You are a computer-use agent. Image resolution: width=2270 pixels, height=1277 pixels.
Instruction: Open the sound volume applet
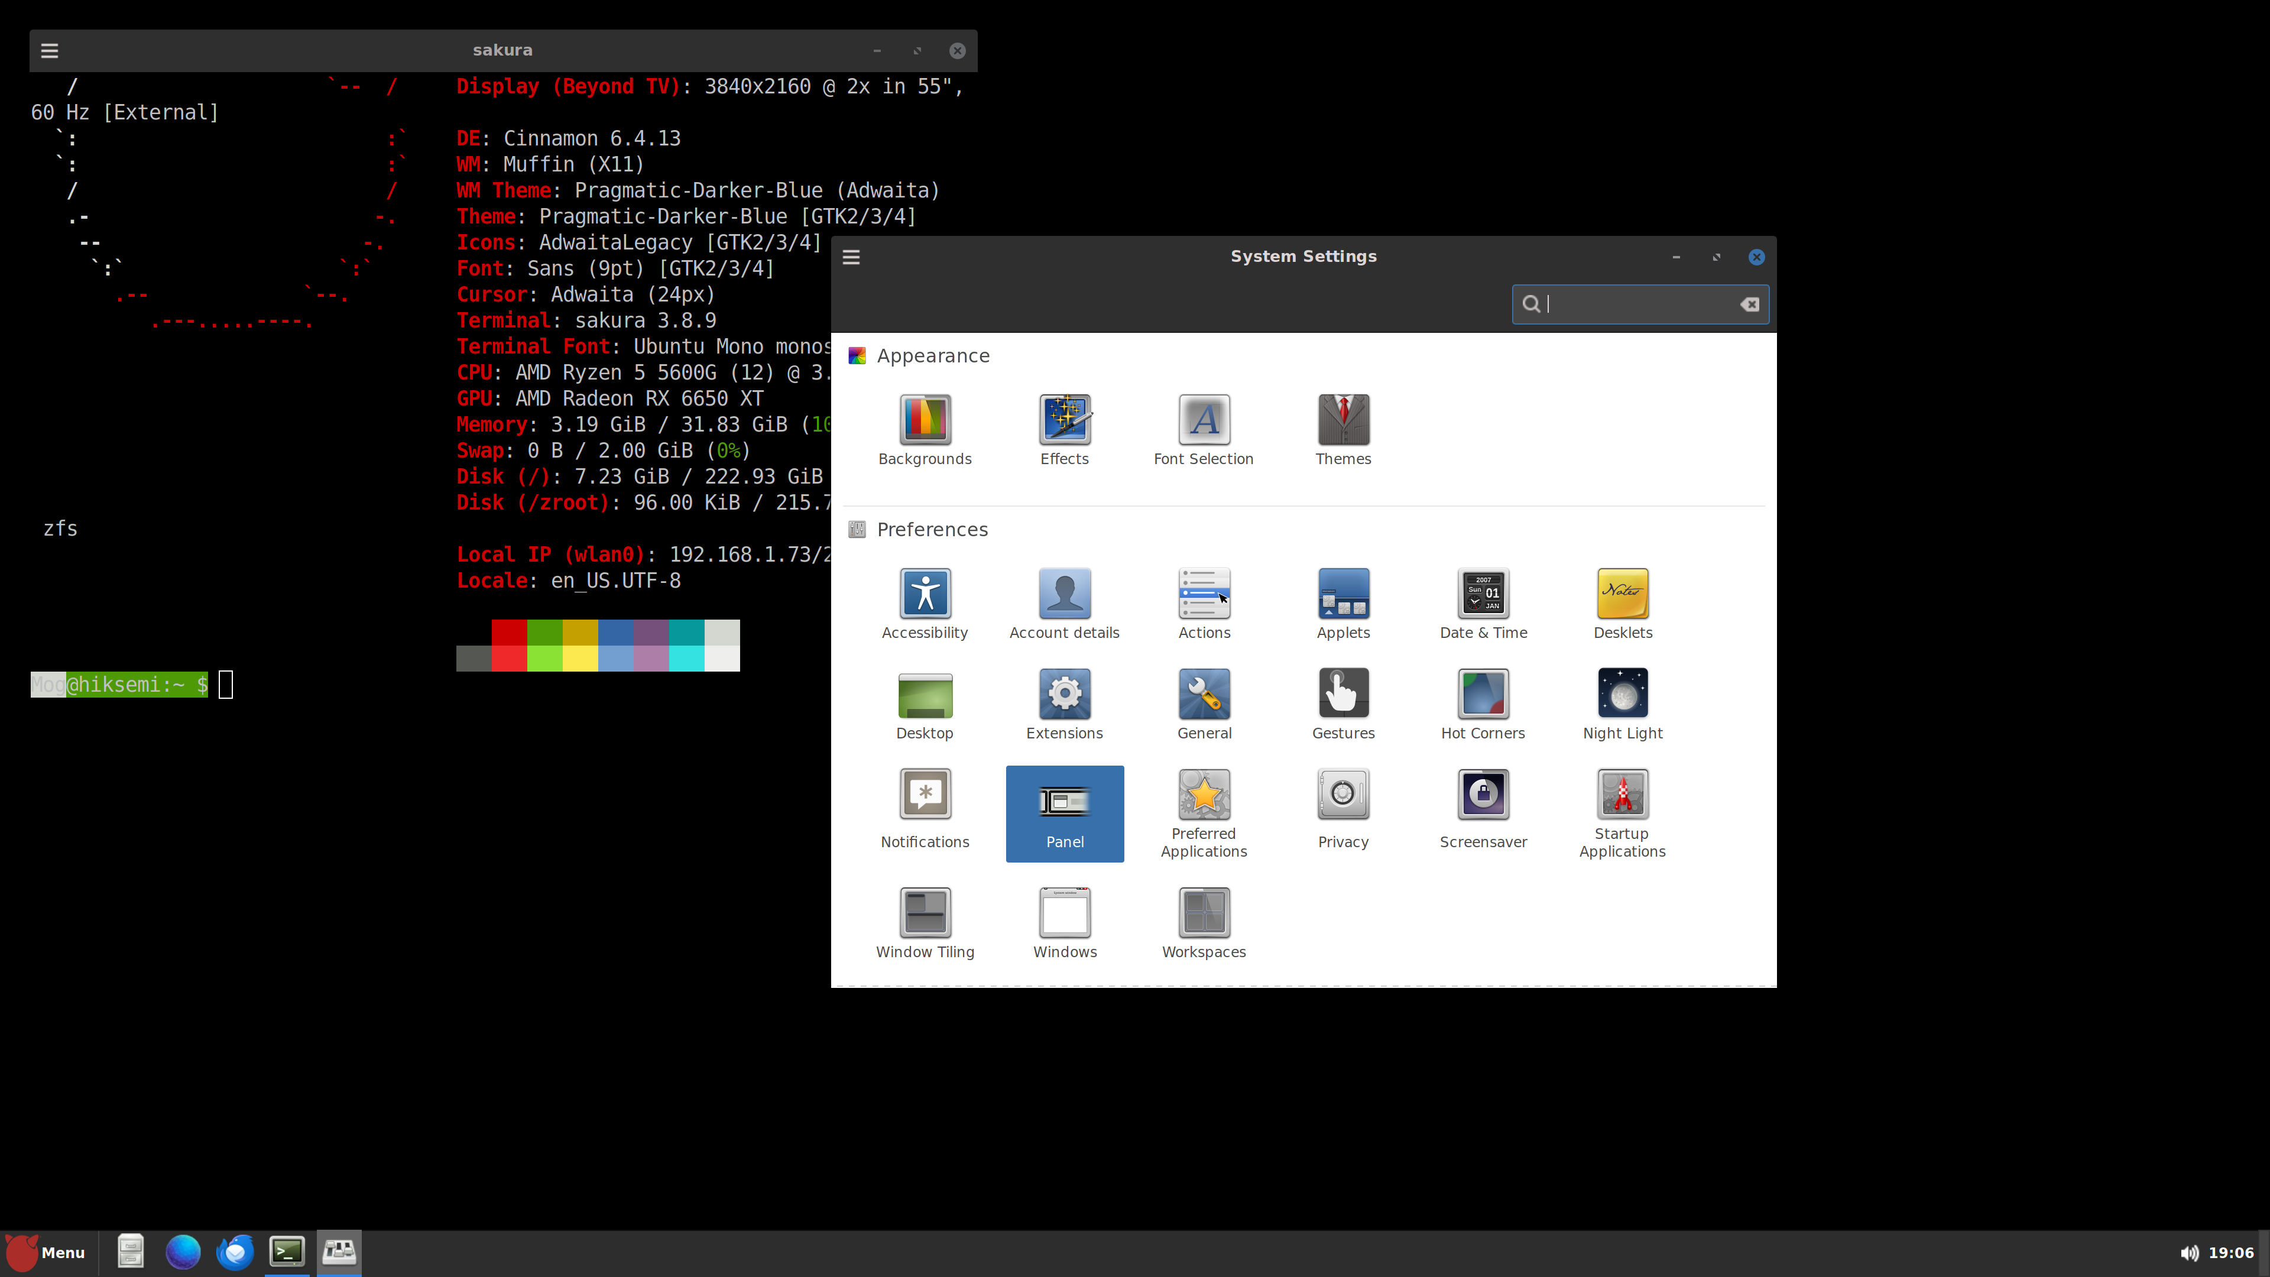click(2189, 1252)
